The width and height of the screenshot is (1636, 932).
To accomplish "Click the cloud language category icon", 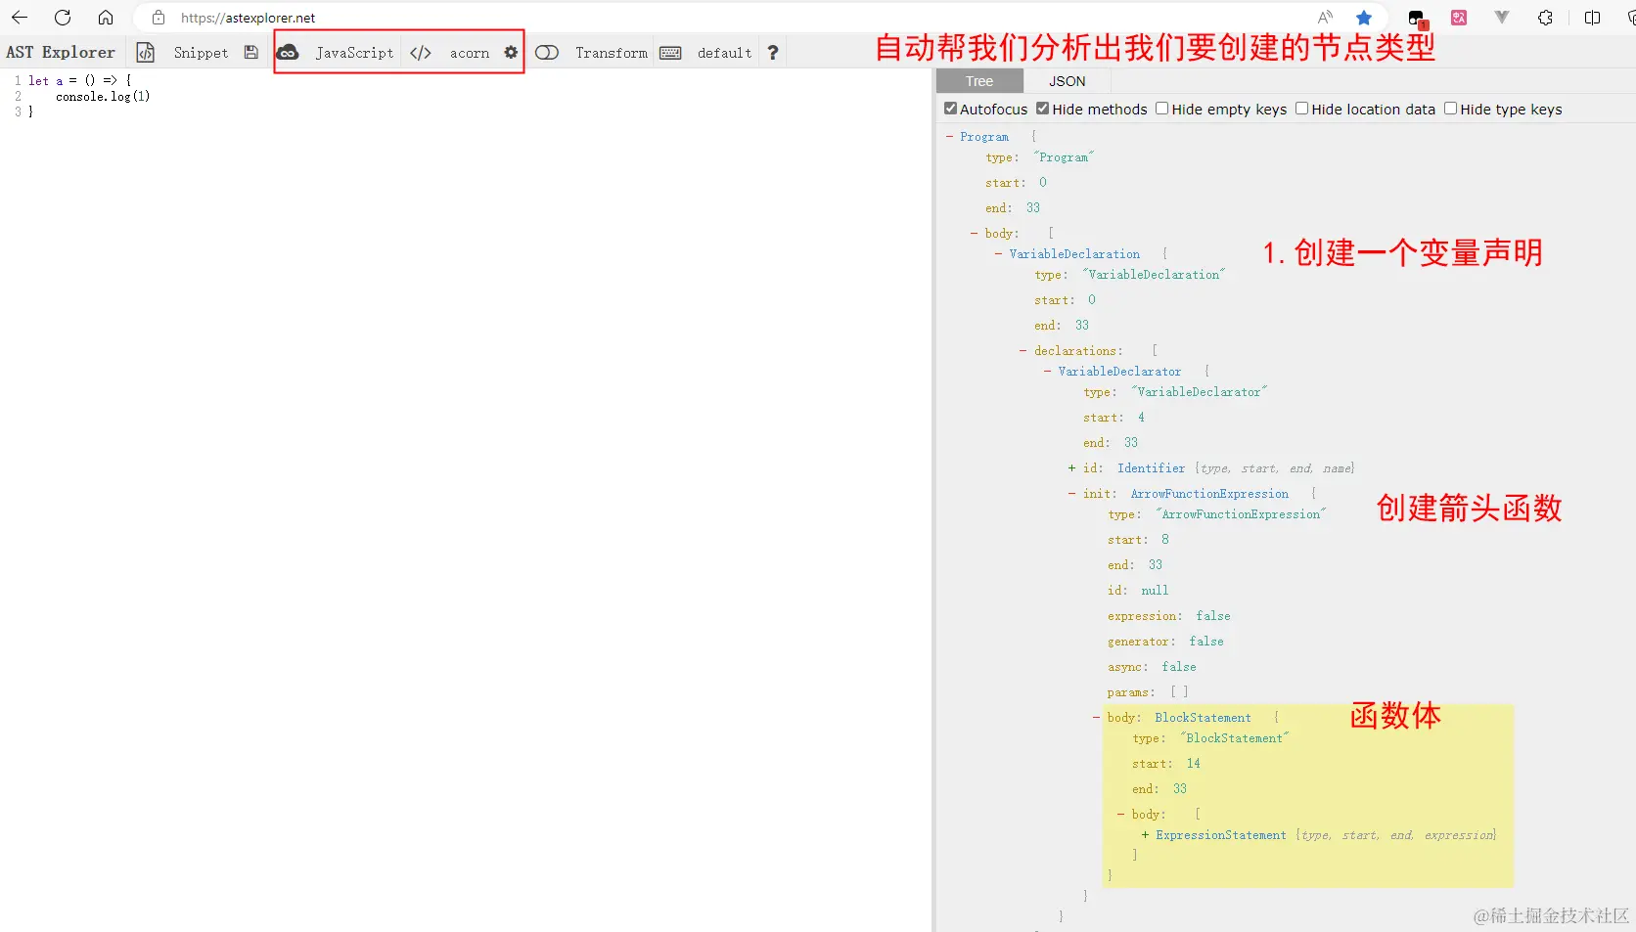I will pos(288,53).
